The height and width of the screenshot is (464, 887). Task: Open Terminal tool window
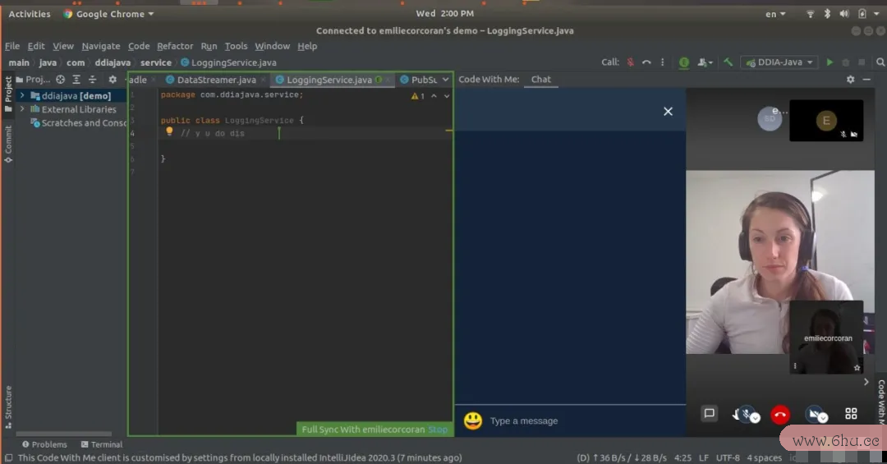(102, 445)
